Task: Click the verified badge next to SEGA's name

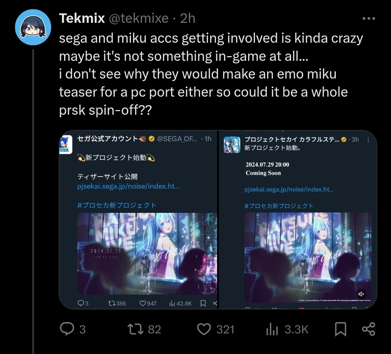Action: click(x=152, y=138)
